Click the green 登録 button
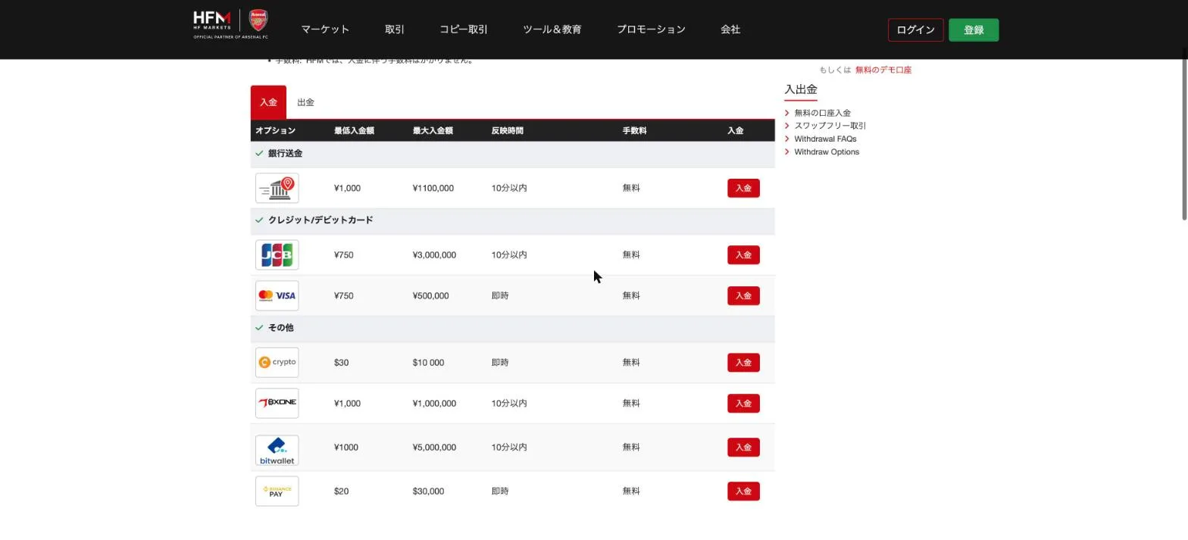The height and width of the screenshot is (540, 1188). pyautogui.click(x=974, y=30)
